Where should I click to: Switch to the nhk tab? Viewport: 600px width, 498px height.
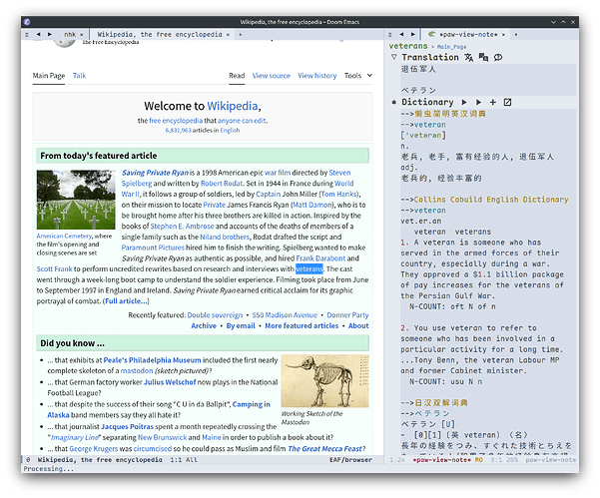[70, 34]
